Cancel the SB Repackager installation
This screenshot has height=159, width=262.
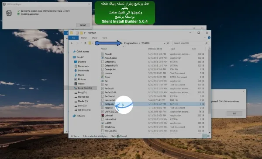coord(83,25)
